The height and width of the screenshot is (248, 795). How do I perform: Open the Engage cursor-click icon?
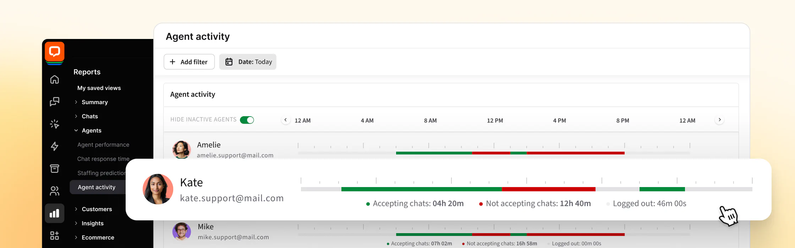pyautogui.click(x=55, y=124)
